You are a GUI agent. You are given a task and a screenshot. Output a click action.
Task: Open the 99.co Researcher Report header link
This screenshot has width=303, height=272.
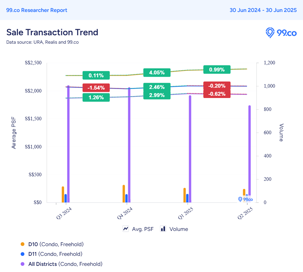point(37,10)
